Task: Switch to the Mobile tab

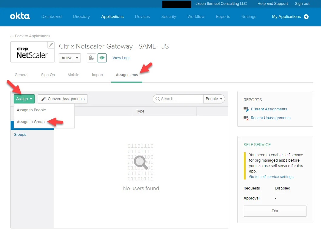Action: pyautogui.click(x=73, y=75)
